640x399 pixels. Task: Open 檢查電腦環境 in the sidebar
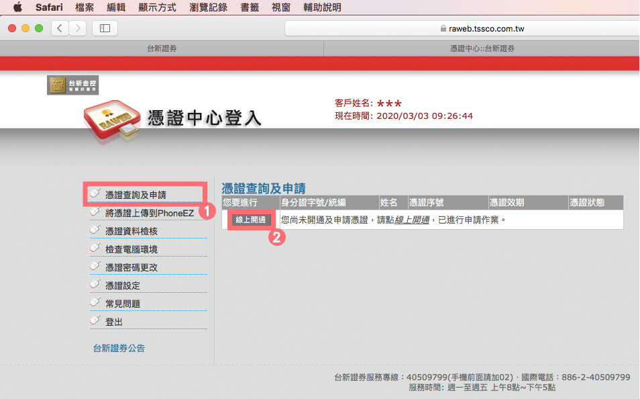pyautogui.click(x=131, y=249)
